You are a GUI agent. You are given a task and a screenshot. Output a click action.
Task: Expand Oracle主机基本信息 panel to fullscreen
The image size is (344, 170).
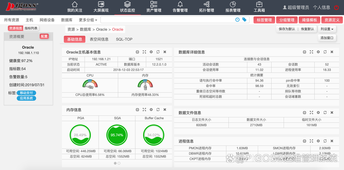(144, 52)
